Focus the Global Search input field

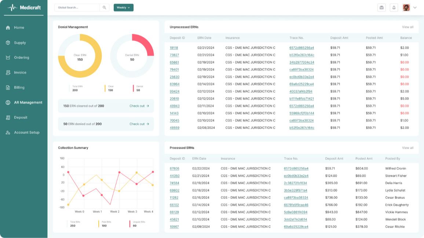coord(77,7)
